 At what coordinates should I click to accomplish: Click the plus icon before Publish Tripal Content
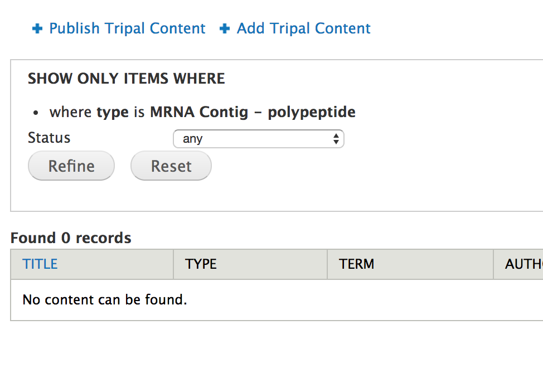coord(37,28)
